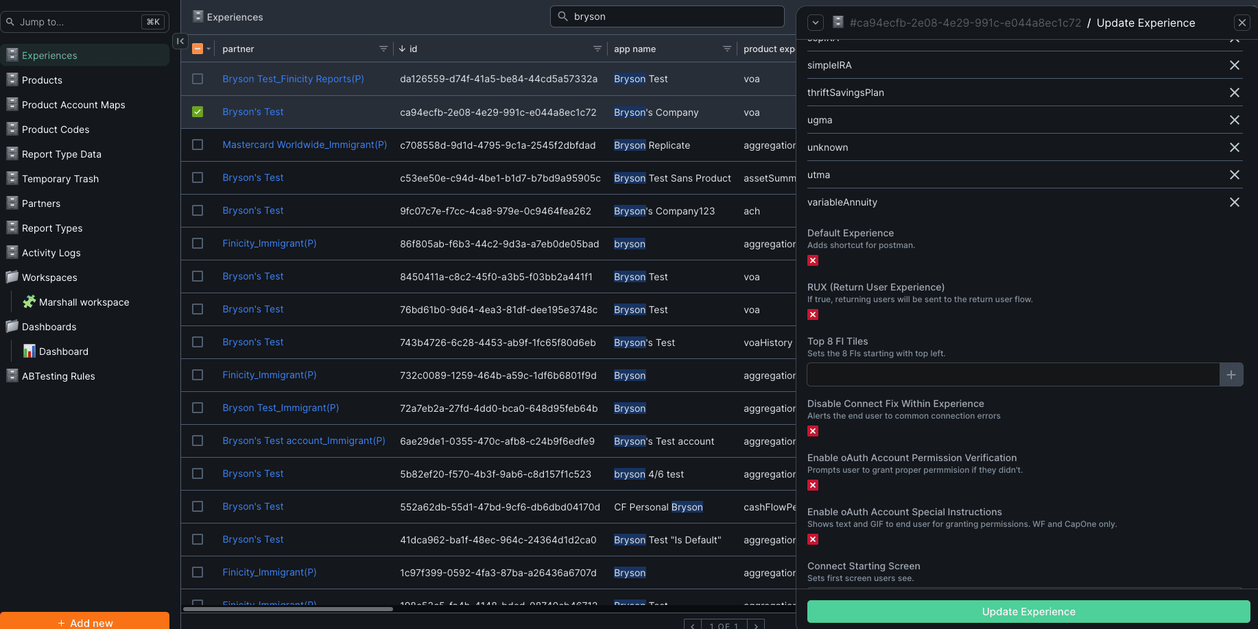Open the app name column filter icon
Screen dimensions: 1258x629
[727, 49]
